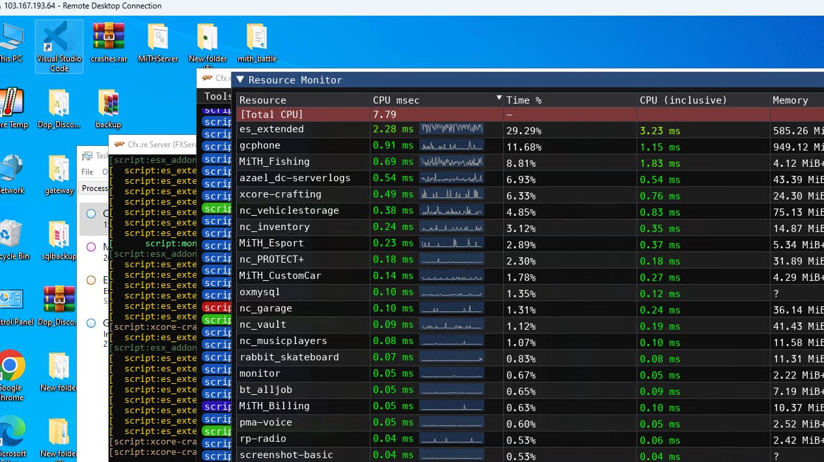This screenshot has width=824, height=462.
Task: Click the es_extended resource name
Action: [x=271, y=129]
